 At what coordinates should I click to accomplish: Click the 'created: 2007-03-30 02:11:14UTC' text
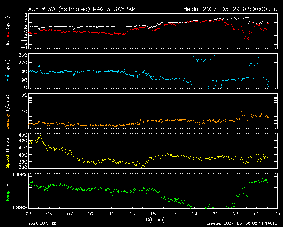(242, 223)
